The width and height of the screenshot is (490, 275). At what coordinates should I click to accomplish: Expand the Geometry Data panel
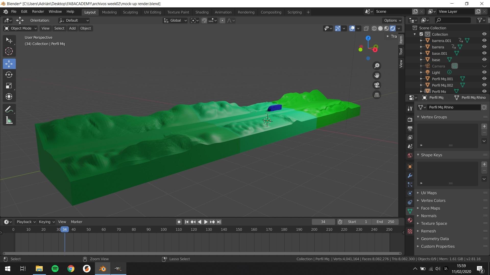click(x=435, y=239)
